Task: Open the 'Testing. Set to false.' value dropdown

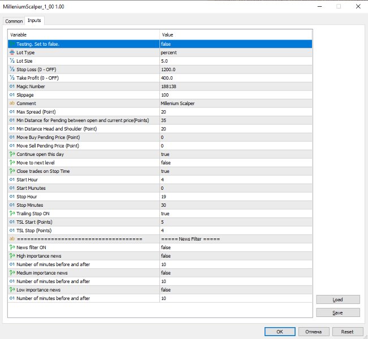Action: tap(236, 44)
